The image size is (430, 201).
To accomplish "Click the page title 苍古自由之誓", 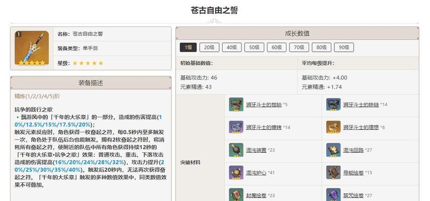I will 214,11.
